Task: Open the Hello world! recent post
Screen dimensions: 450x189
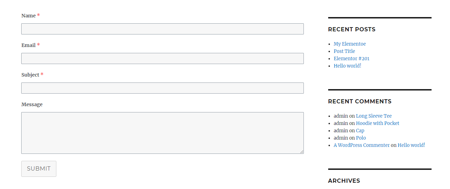Action: [x=347, y=66]
